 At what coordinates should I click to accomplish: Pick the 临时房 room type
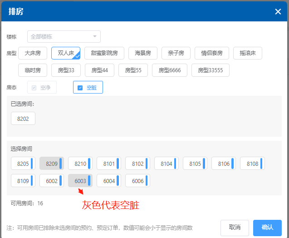pos(33,70)
